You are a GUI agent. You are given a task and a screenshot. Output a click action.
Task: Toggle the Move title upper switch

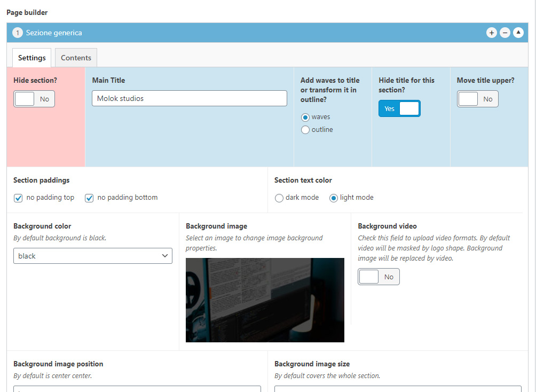[x=477, y=99]
